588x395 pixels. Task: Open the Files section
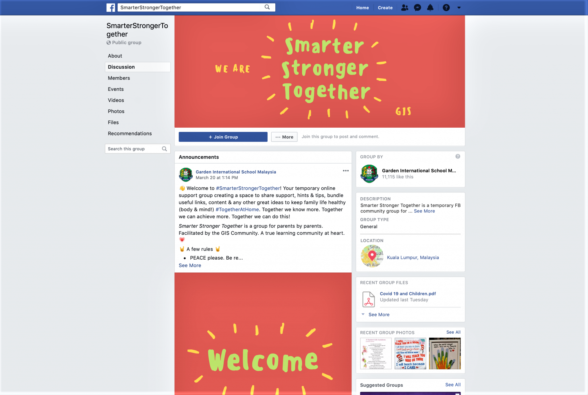click(x=113, y=122)
